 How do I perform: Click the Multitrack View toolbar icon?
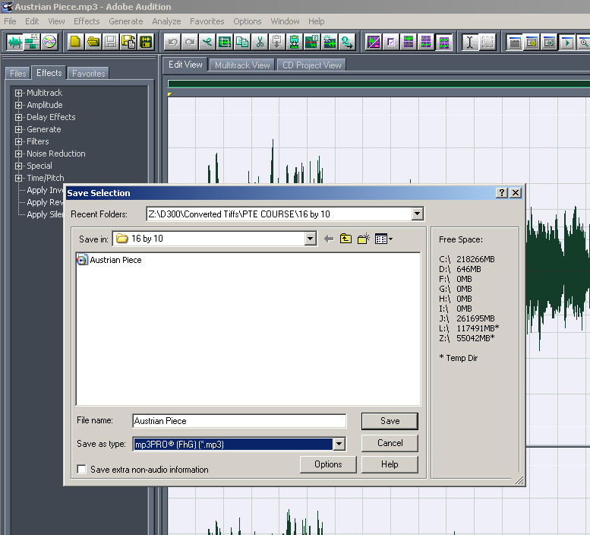pos(32,42)
